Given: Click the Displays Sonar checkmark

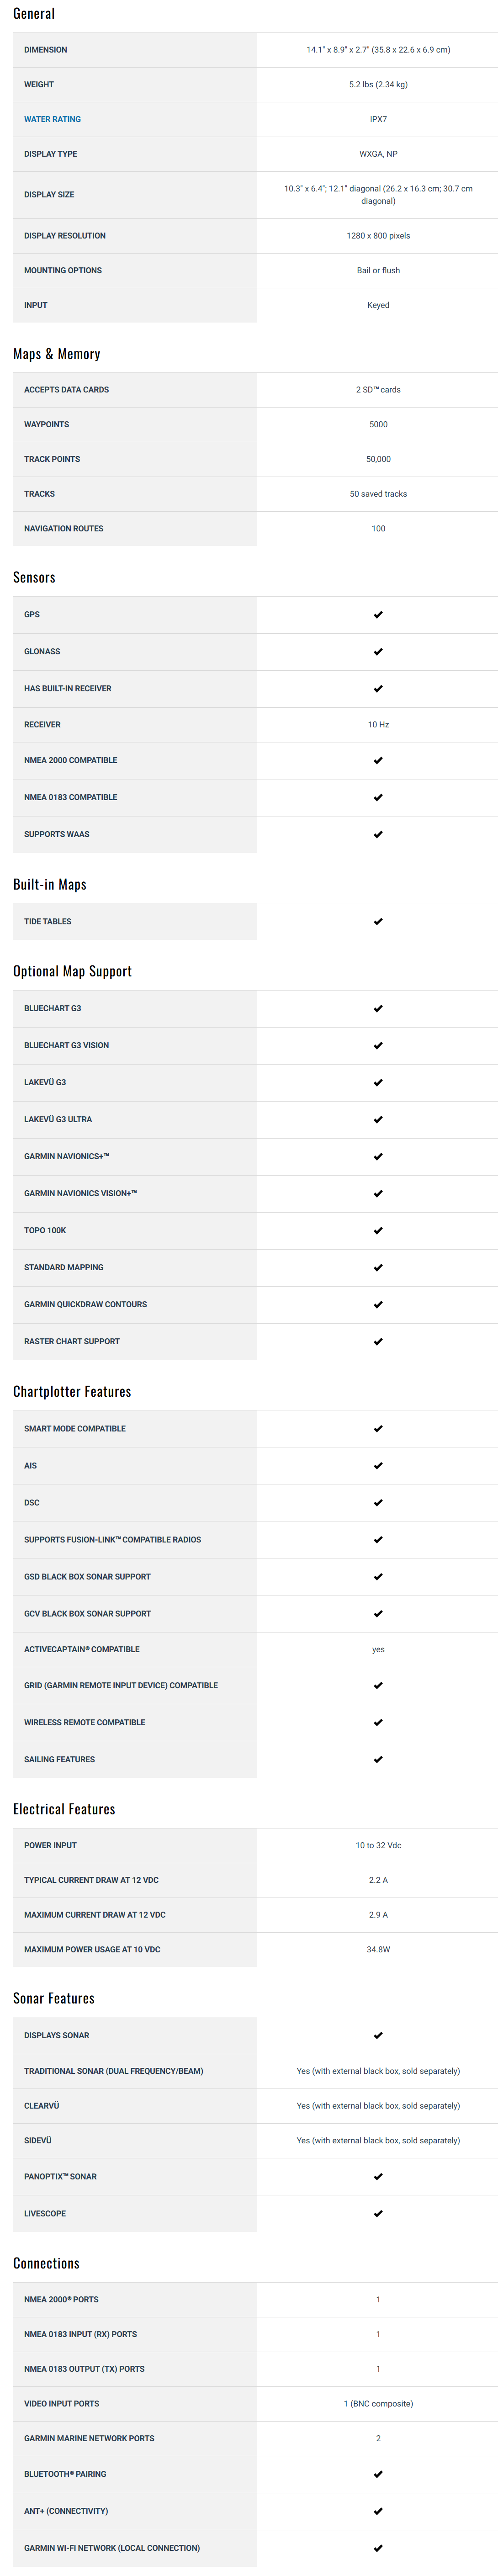Looking at the screenshot, I should coord(378,2036).
